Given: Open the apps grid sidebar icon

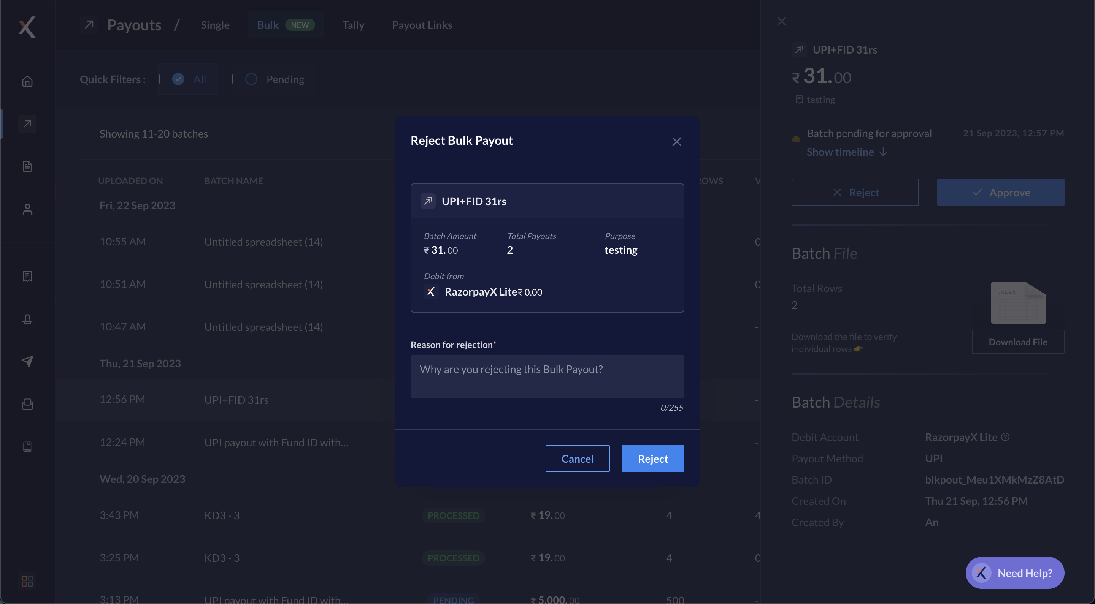Looking at the screenshot, I should click(27, 581).
